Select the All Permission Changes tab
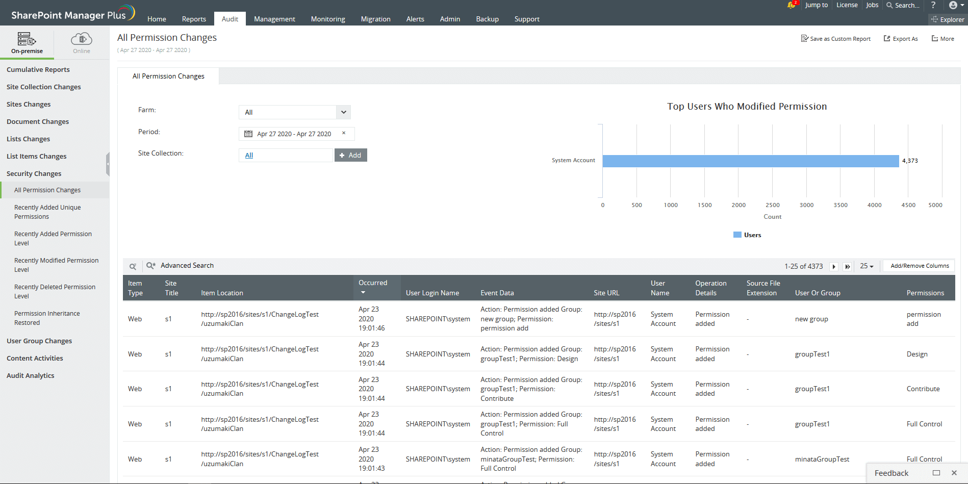The image size is (968, 484). 168,75
